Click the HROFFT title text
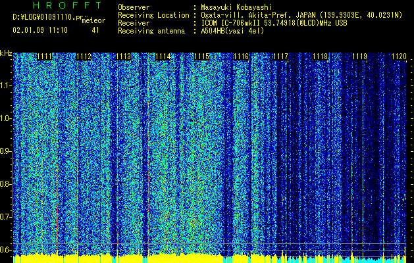This screenshot has height=263, width=414. click(68, 5)
